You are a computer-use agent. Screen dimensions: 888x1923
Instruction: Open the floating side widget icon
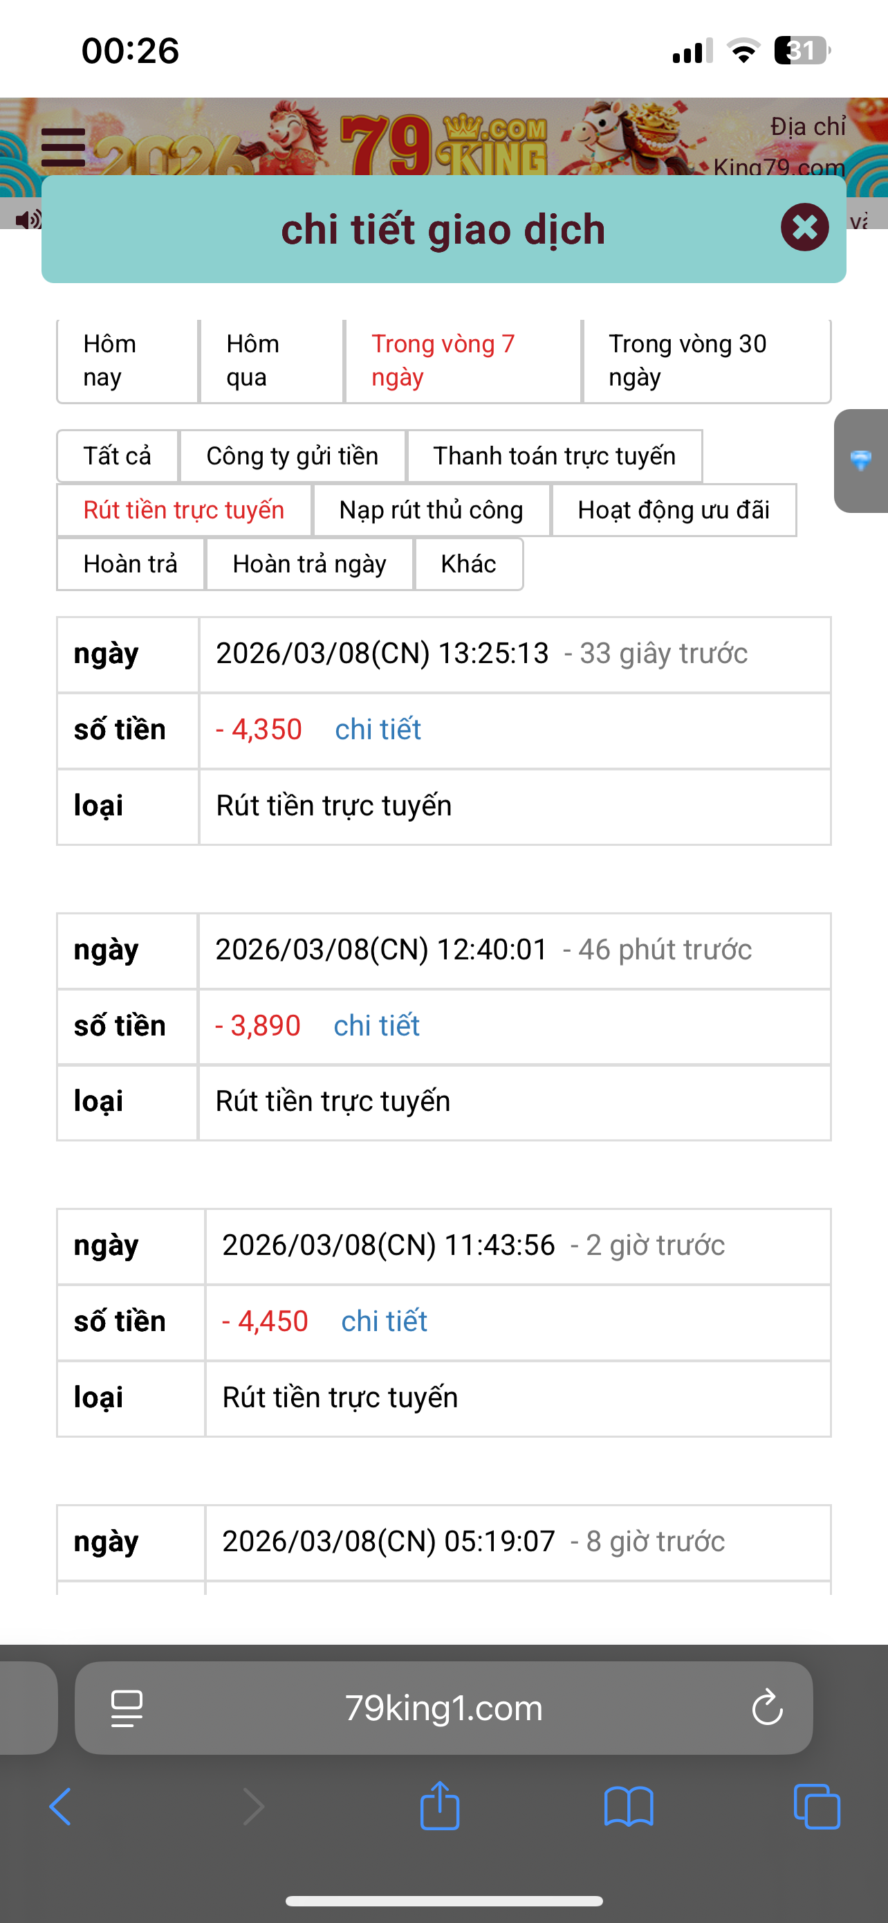tap(861, 460)
